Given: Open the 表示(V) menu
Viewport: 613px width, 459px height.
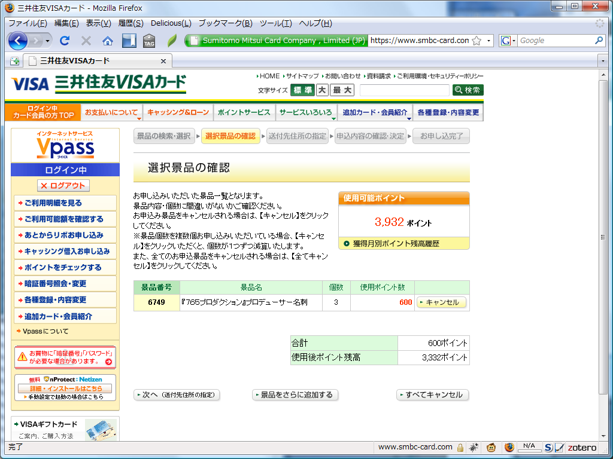Looking at the screenshot, I should [99, 23].
